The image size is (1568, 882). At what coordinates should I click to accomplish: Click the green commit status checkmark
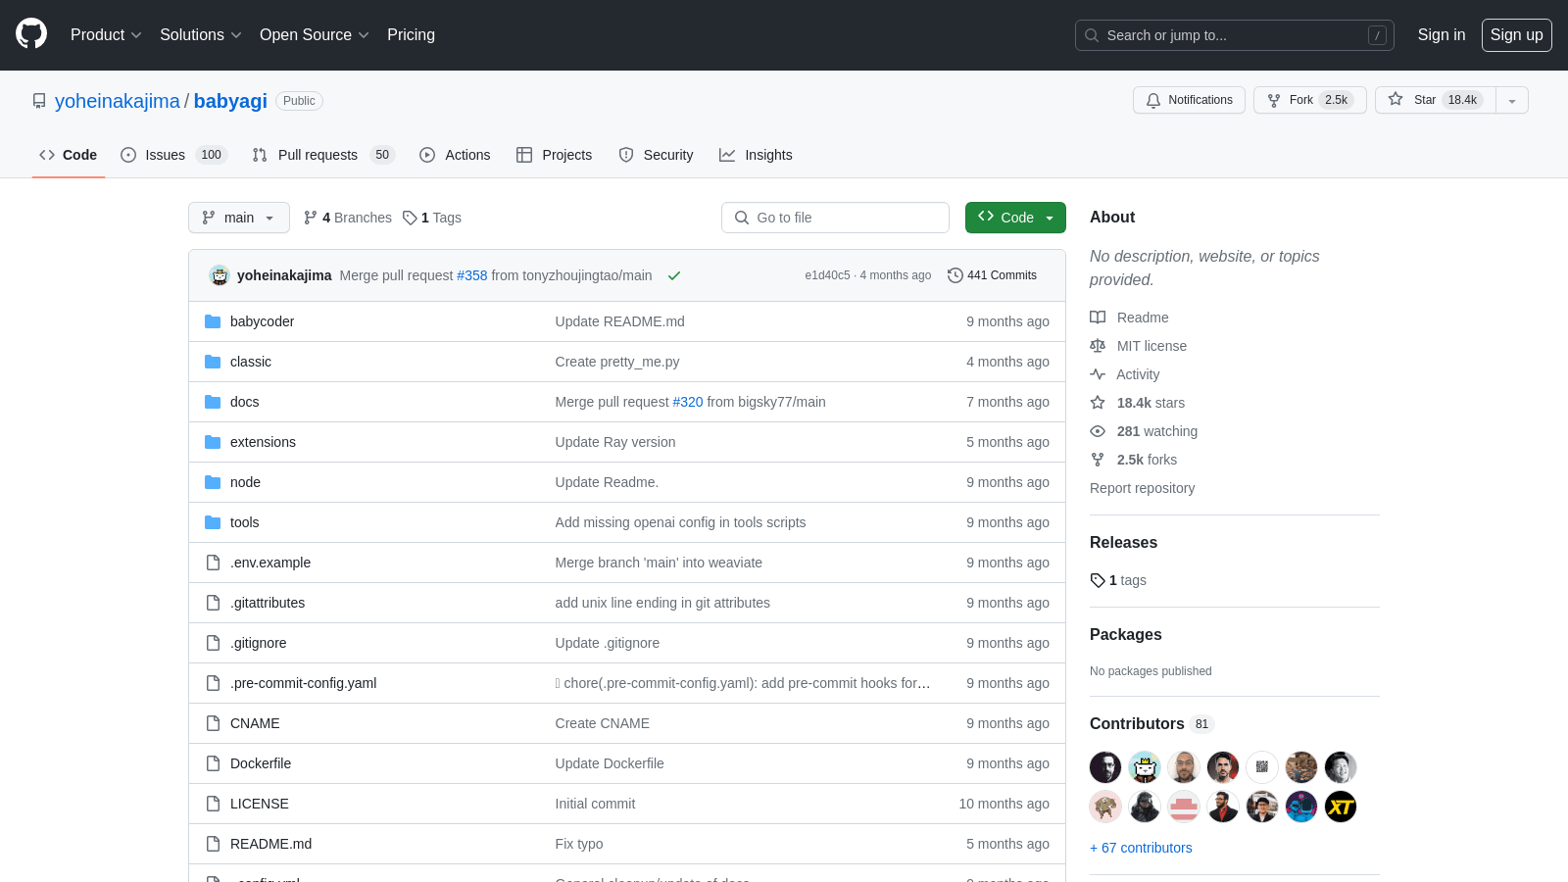pos(674,275)
